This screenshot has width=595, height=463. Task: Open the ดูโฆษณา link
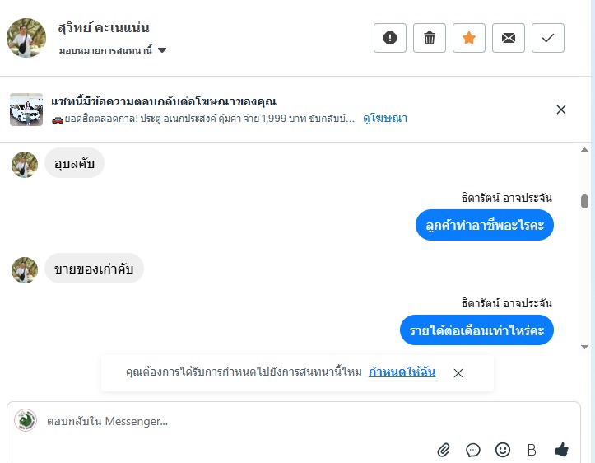[385, 119]
